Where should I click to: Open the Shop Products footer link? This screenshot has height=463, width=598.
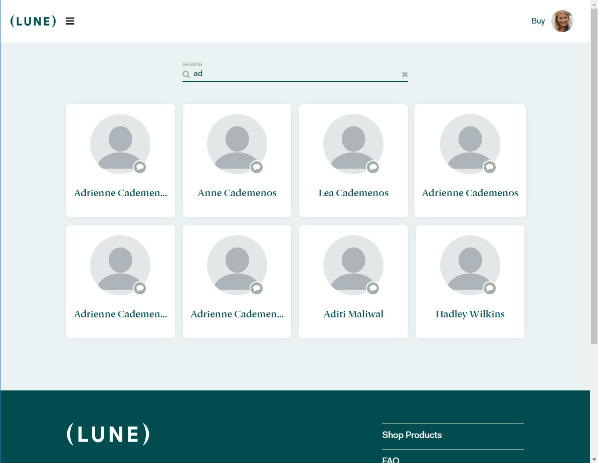click(412, 435)
